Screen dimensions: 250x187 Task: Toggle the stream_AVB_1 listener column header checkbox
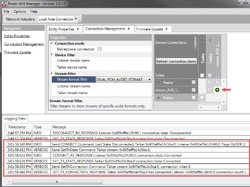tap(217, 75)
